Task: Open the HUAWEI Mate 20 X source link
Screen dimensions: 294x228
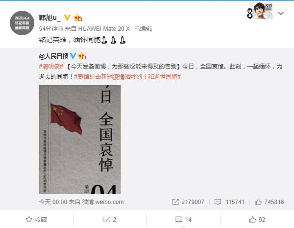Action: pos(104,29)
